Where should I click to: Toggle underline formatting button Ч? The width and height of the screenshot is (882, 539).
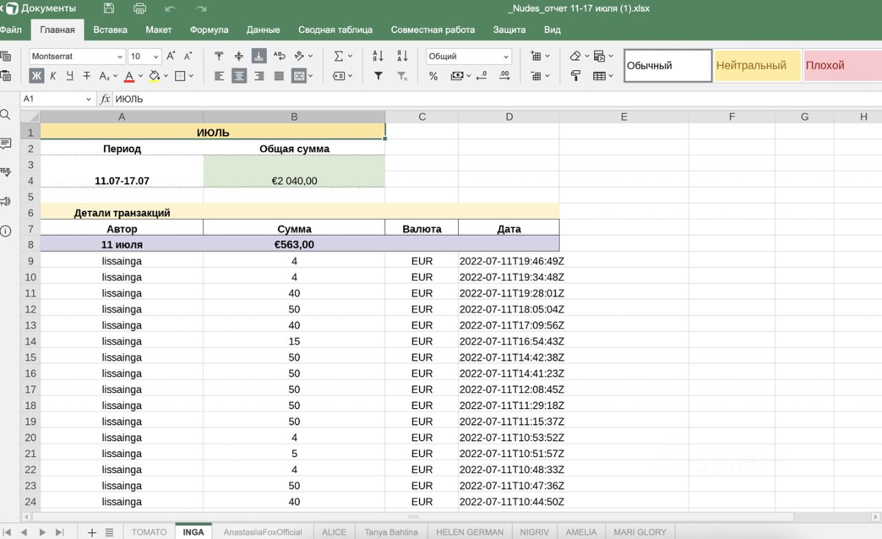pyautogui.click(x=69, y=76)
